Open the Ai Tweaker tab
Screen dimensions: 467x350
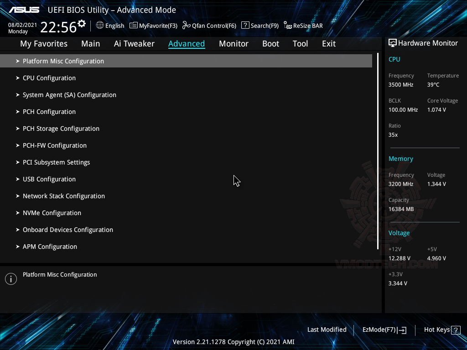pyautogui.click(x=134, y=44)
